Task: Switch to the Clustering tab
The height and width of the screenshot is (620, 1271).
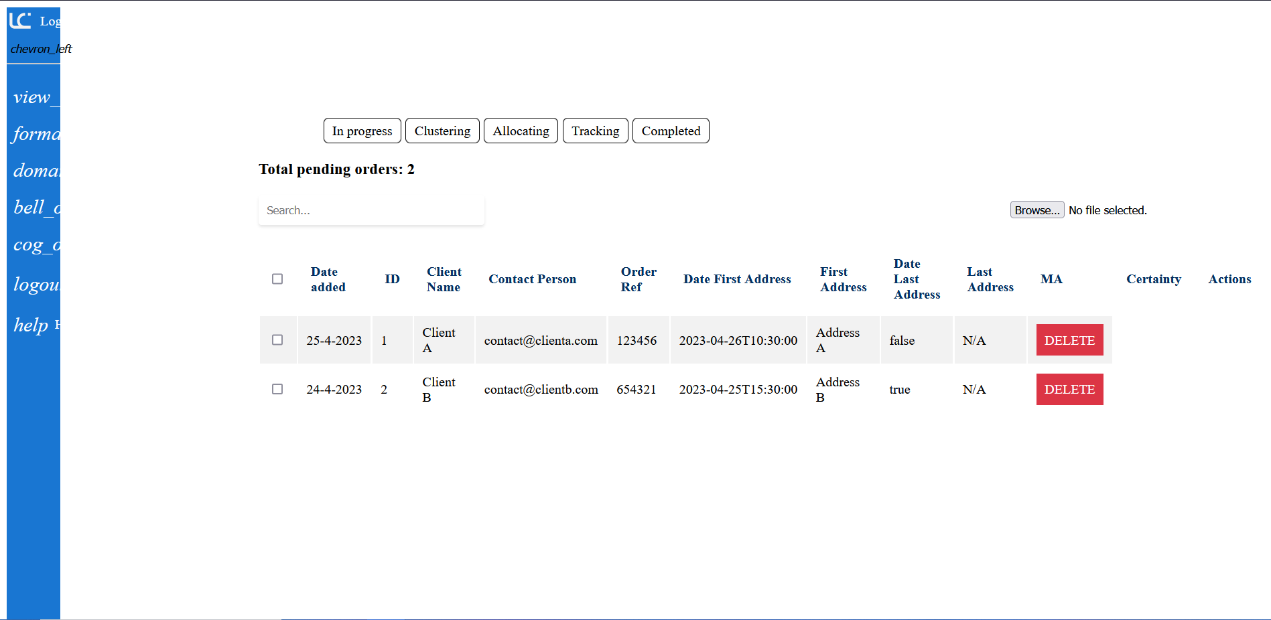Action: point(442,131)
